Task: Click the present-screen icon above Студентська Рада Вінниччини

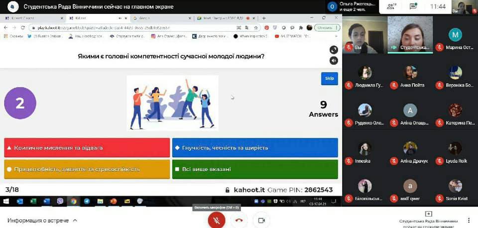Action: click(x=429, y=214)
